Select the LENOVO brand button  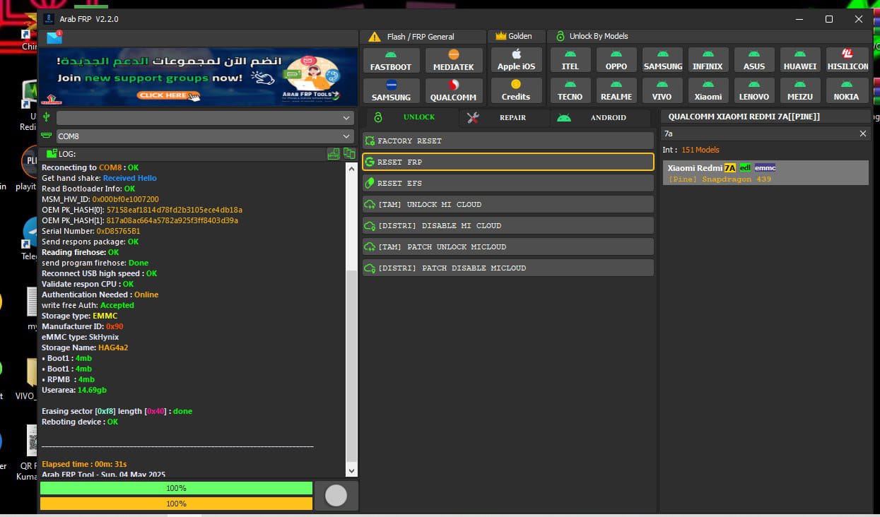(754, 90)
